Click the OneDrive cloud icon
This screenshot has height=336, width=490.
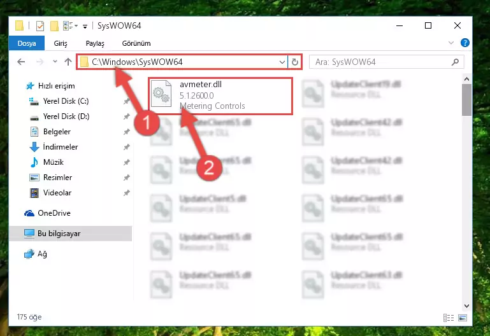click(x=29, y=213)
